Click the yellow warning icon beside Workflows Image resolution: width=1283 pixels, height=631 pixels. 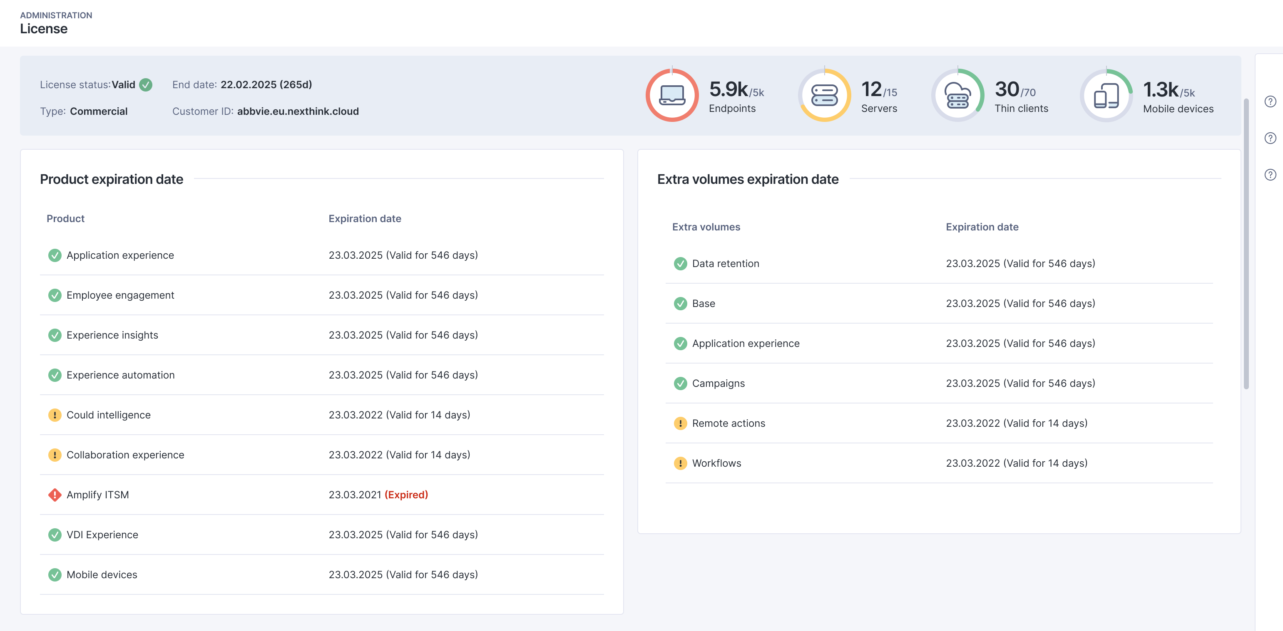pyautogui.click(x=680, y=463)
